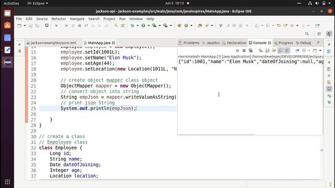Viewport: 335px width, 188px height.
Task: Toggle Scroll Lock in Console
Action: (267, 51)
